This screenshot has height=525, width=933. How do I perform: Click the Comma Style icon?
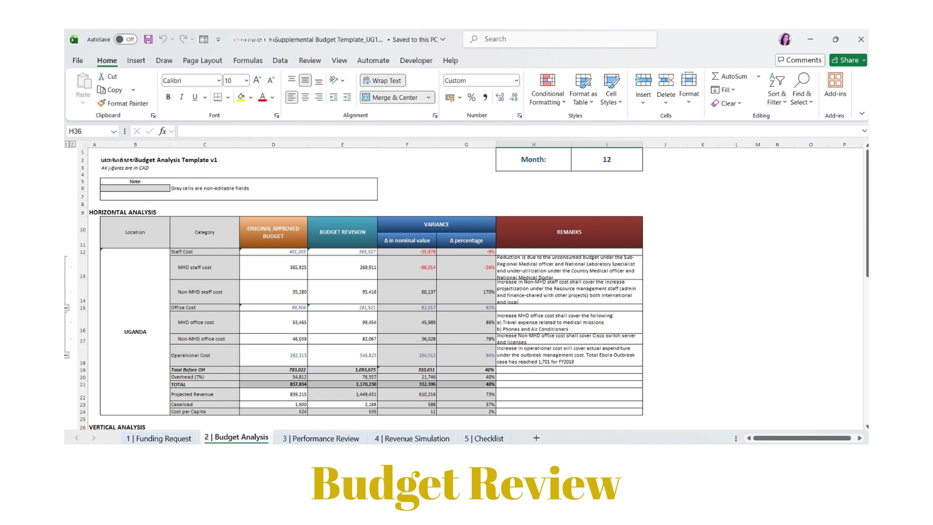pyautogui.click(x=485, y=97)
